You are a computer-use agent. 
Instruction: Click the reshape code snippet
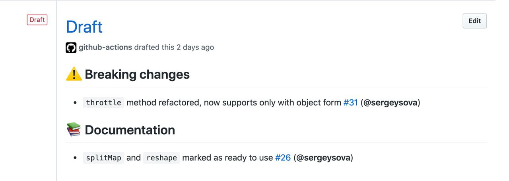(x=162, y=158)
